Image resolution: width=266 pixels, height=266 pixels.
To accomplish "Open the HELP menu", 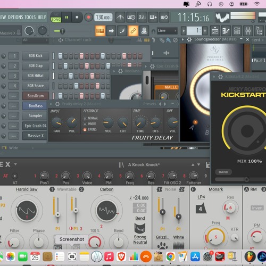I will click(42, 17).
